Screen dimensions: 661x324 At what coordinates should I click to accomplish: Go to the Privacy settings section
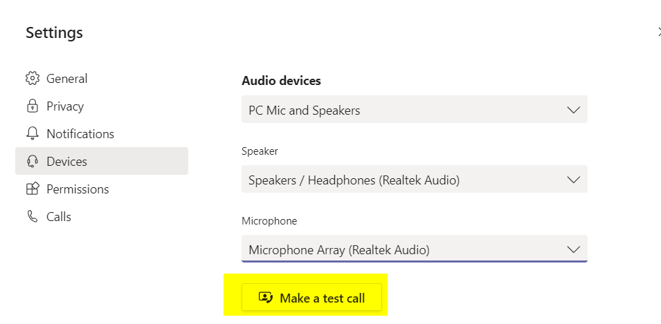65,106
